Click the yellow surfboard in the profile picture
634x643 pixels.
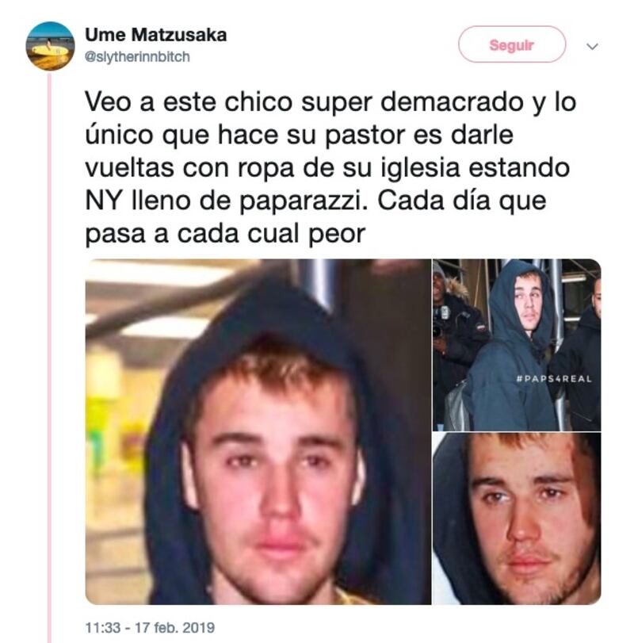click(x=49, y=51)
